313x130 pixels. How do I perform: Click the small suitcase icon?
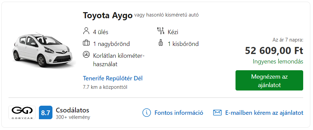(160, 43)
